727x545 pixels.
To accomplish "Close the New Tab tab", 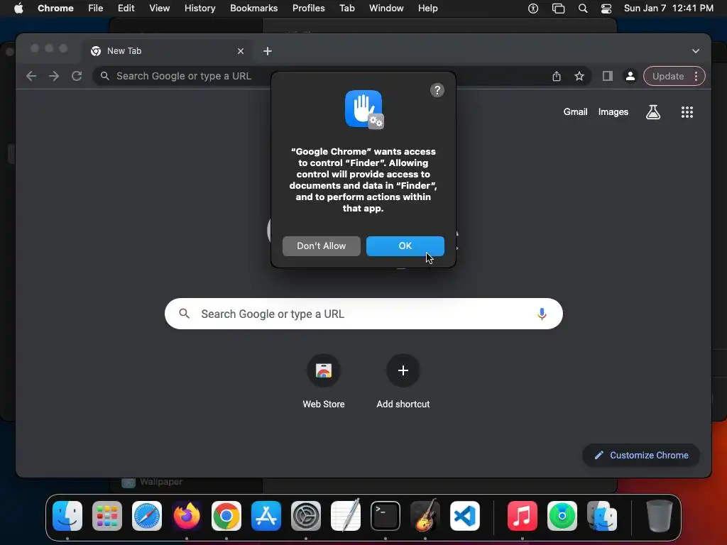I will 240,51.
